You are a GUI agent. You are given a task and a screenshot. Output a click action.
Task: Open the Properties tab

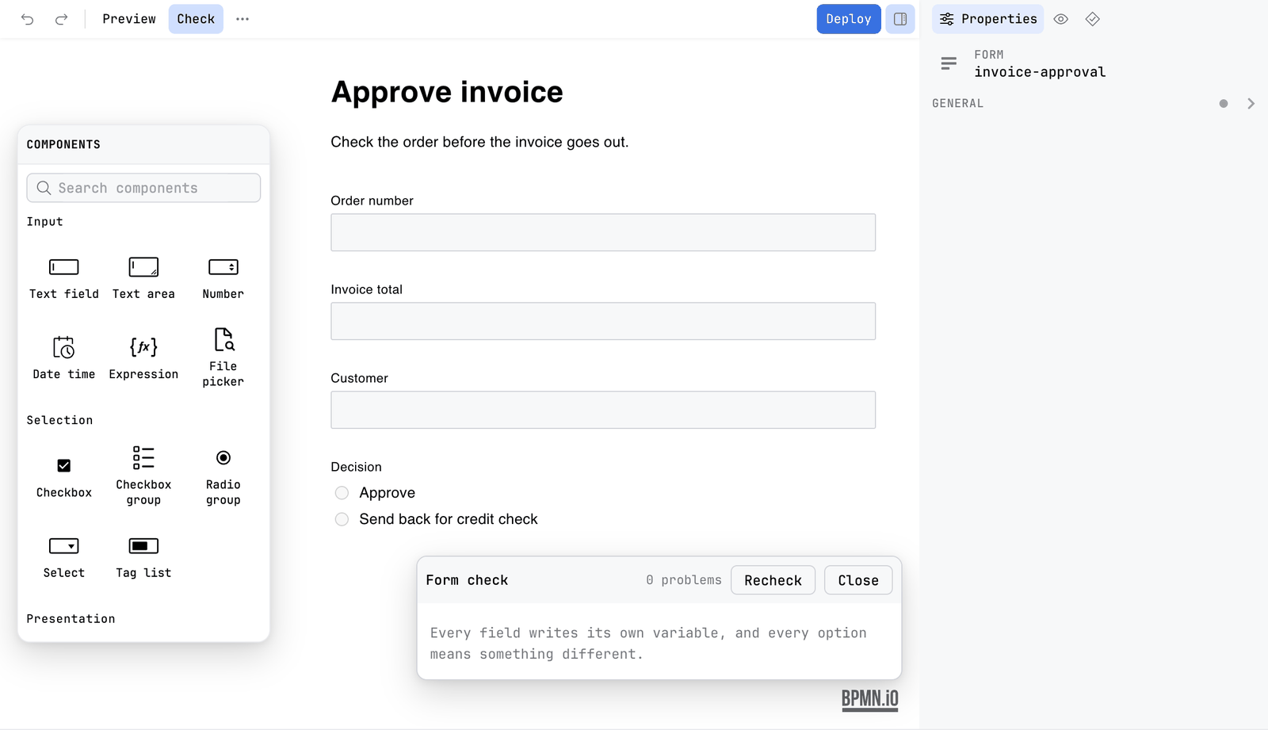pyautogui.click(x=988, y=19)
